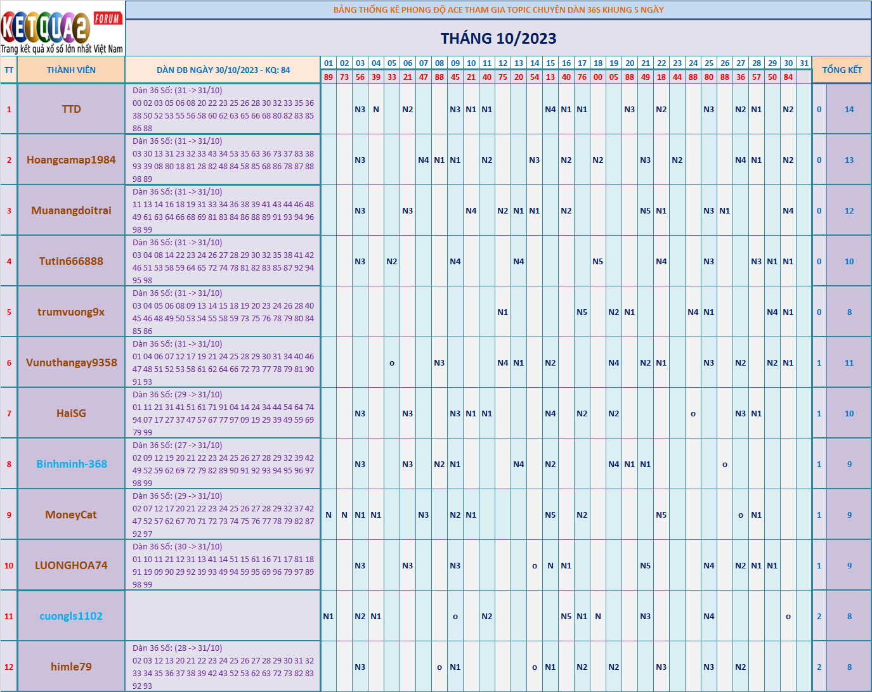Select member name Vunuthangay9358
This screenshot has width=872, height=692.
71,362
